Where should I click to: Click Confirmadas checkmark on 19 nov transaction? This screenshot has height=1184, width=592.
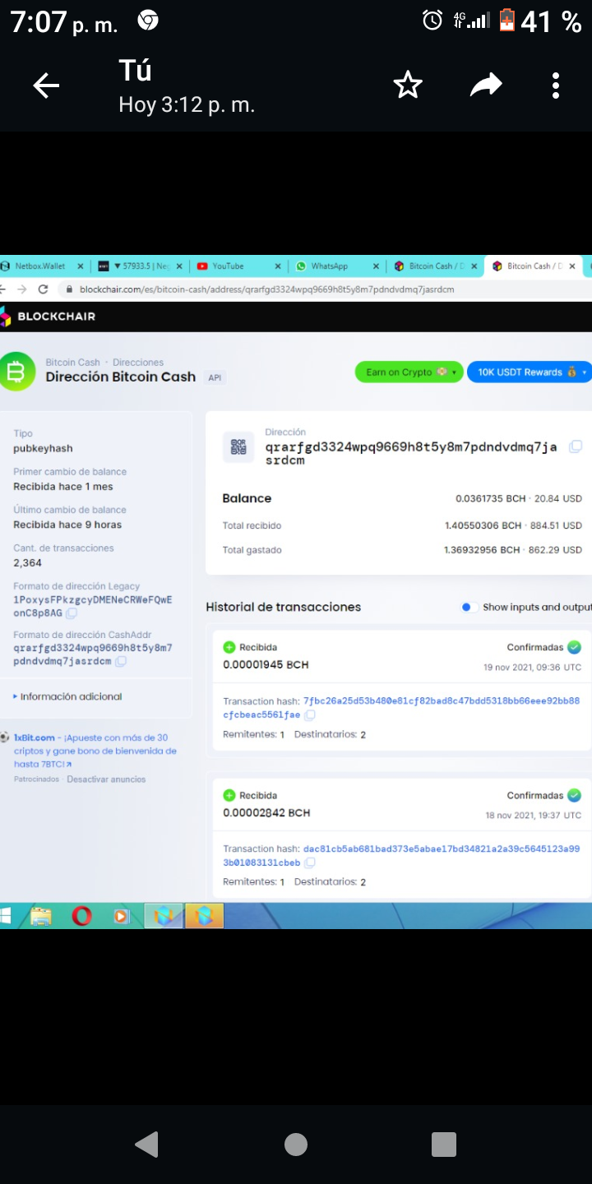[575, 647]
